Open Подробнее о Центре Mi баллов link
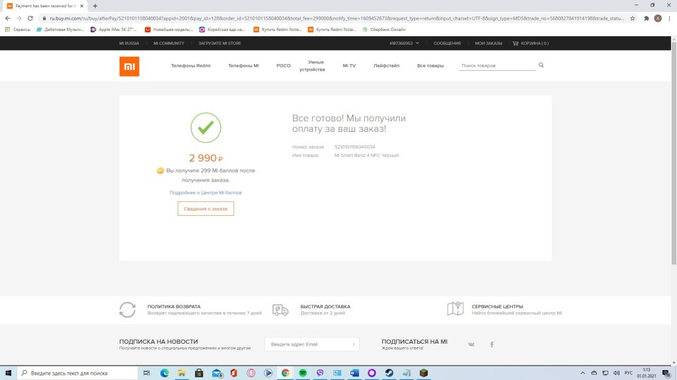The image size is (677, 380). tap(206, 193)
